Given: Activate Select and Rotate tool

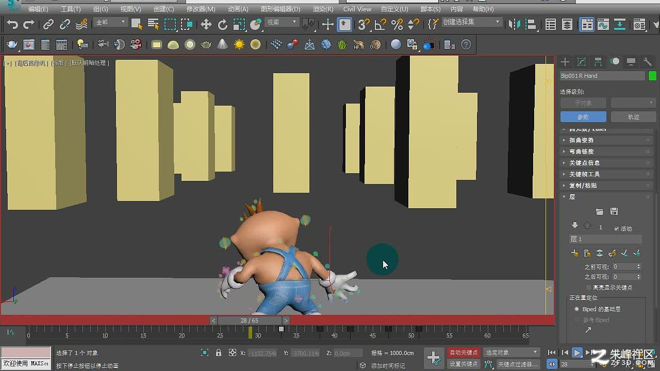Looking at the screenshot, I should pos(223,24).
